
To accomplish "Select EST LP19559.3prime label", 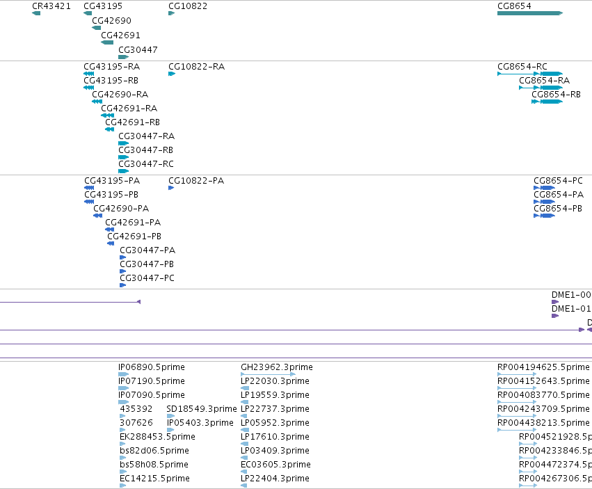I will tap(275, 395).
